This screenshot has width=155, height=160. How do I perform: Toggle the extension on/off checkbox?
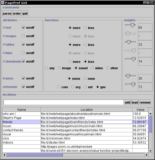(23, 87)
